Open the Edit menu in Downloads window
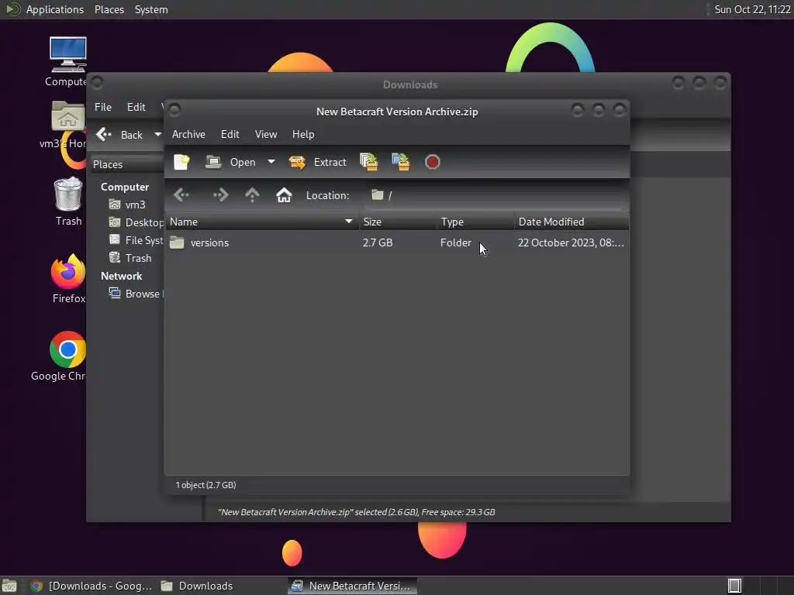 point(136,107)
